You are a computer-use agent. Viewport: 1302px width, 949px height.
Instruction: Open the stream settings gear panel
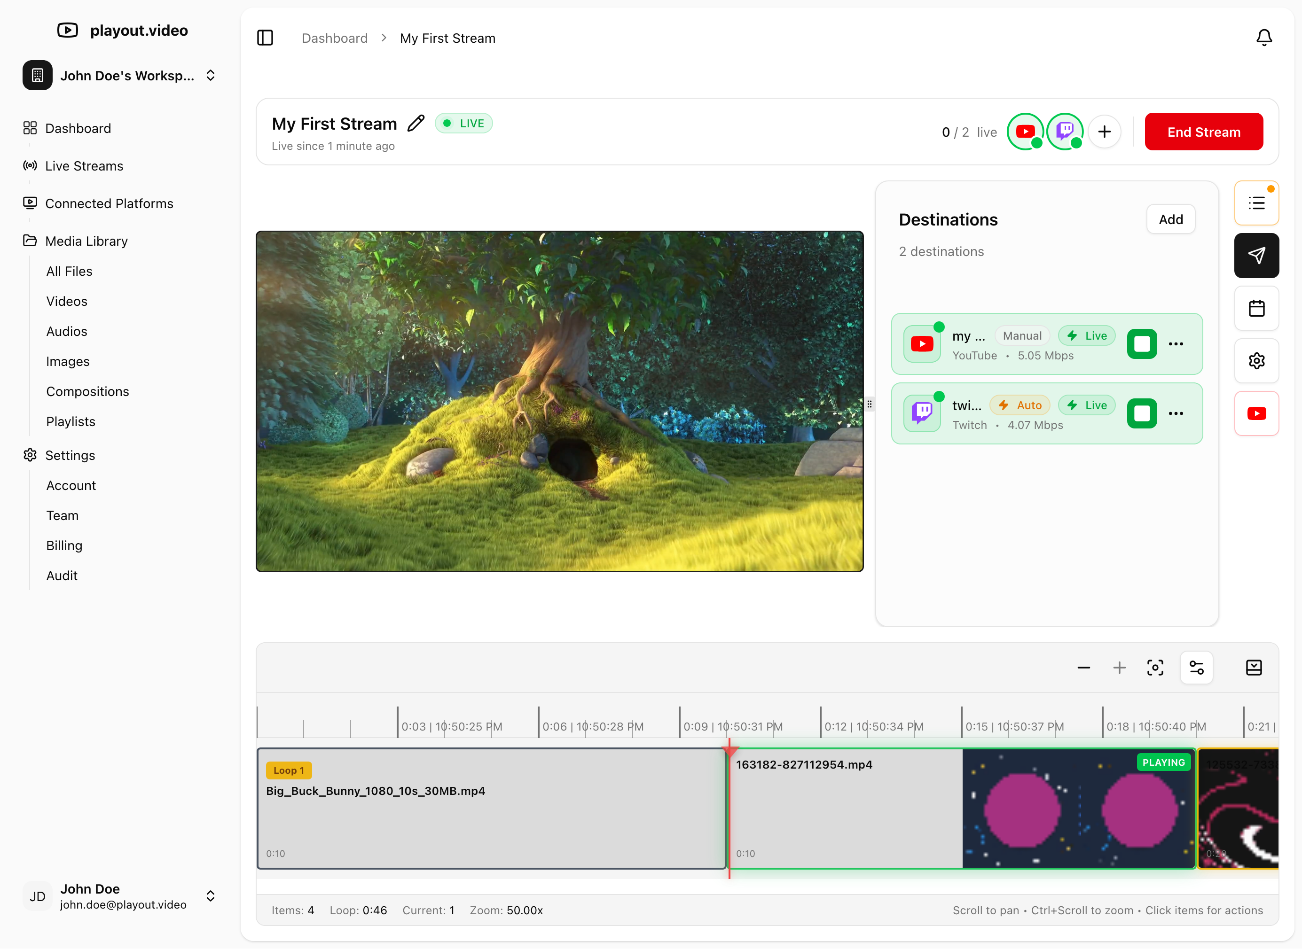point(1256,361)
